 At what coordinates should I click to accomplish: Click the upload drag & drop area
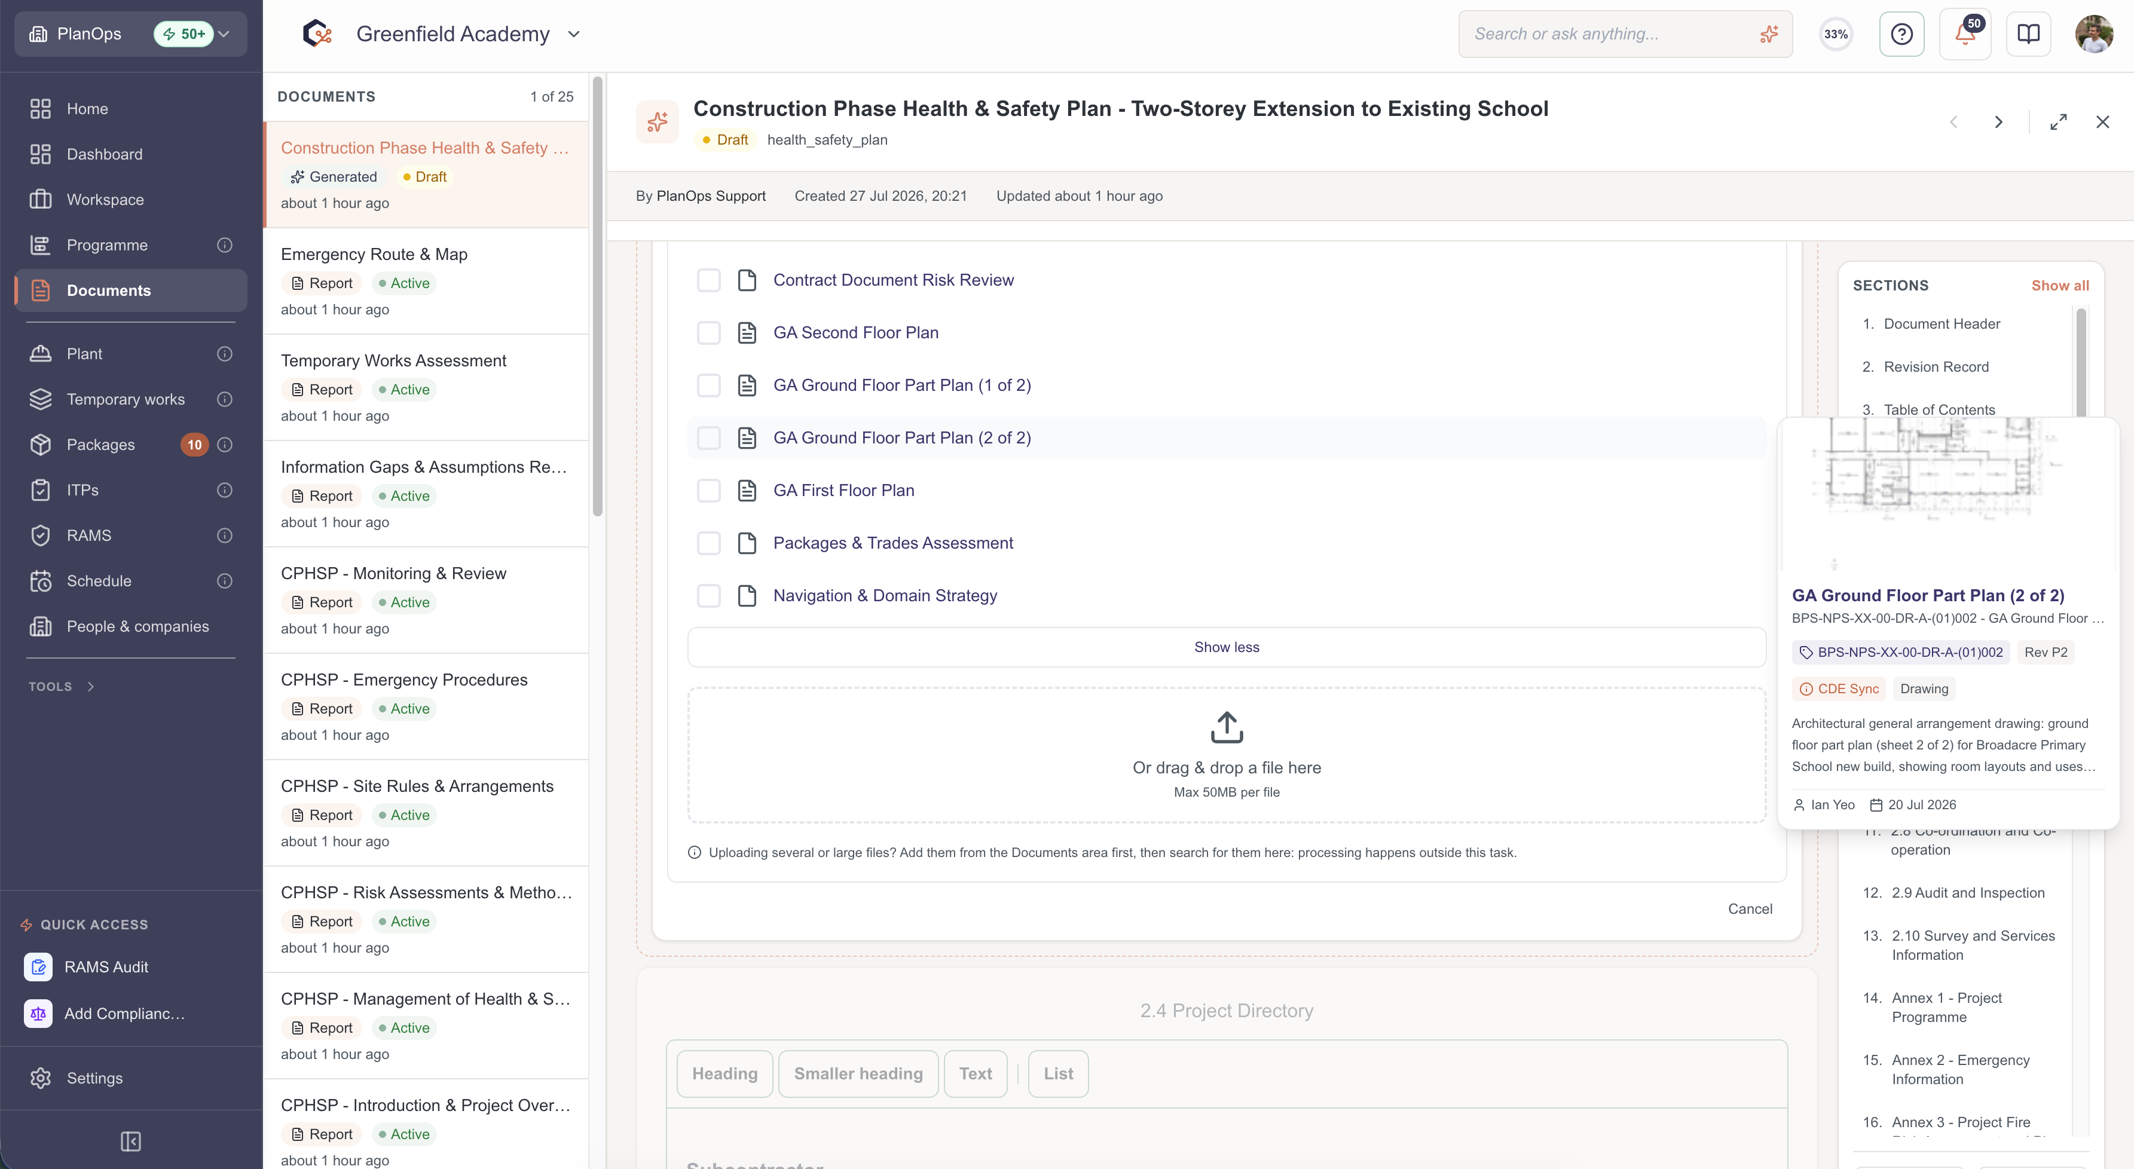(1226, 755)
